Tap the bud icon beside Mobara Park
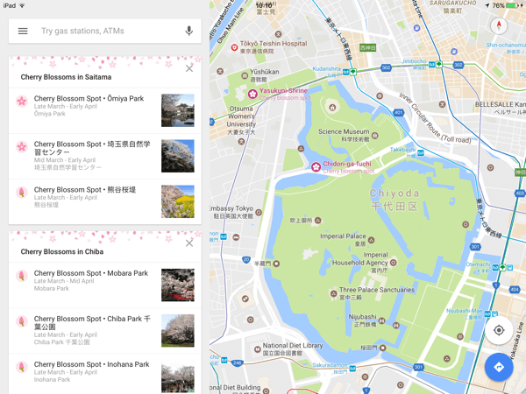 [22, 276]
